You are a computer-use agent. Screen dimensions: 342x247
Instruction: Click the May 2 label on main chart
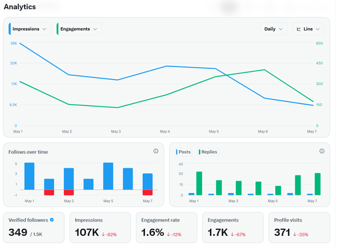[x=67, y=131]
